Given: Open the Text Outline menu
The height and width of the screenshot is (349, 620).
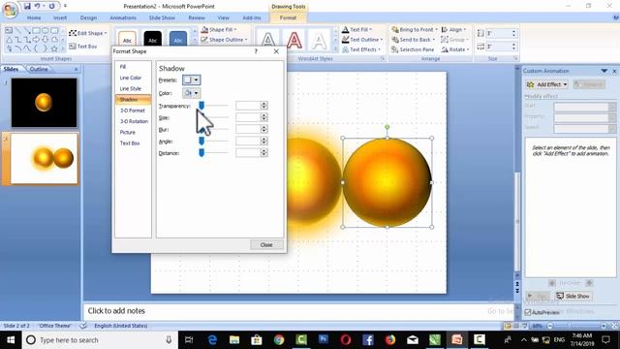Looking at the screenshot, I should point(362,40).
